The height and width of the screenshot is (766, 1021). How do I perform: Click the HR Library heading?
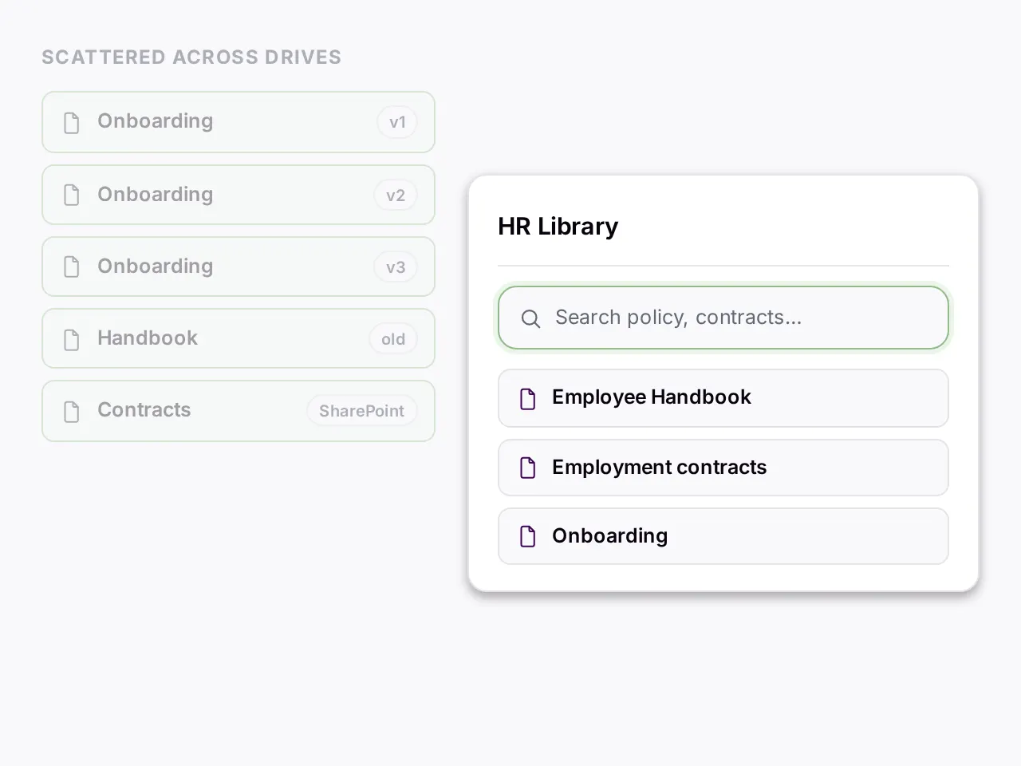click(558, 227)
